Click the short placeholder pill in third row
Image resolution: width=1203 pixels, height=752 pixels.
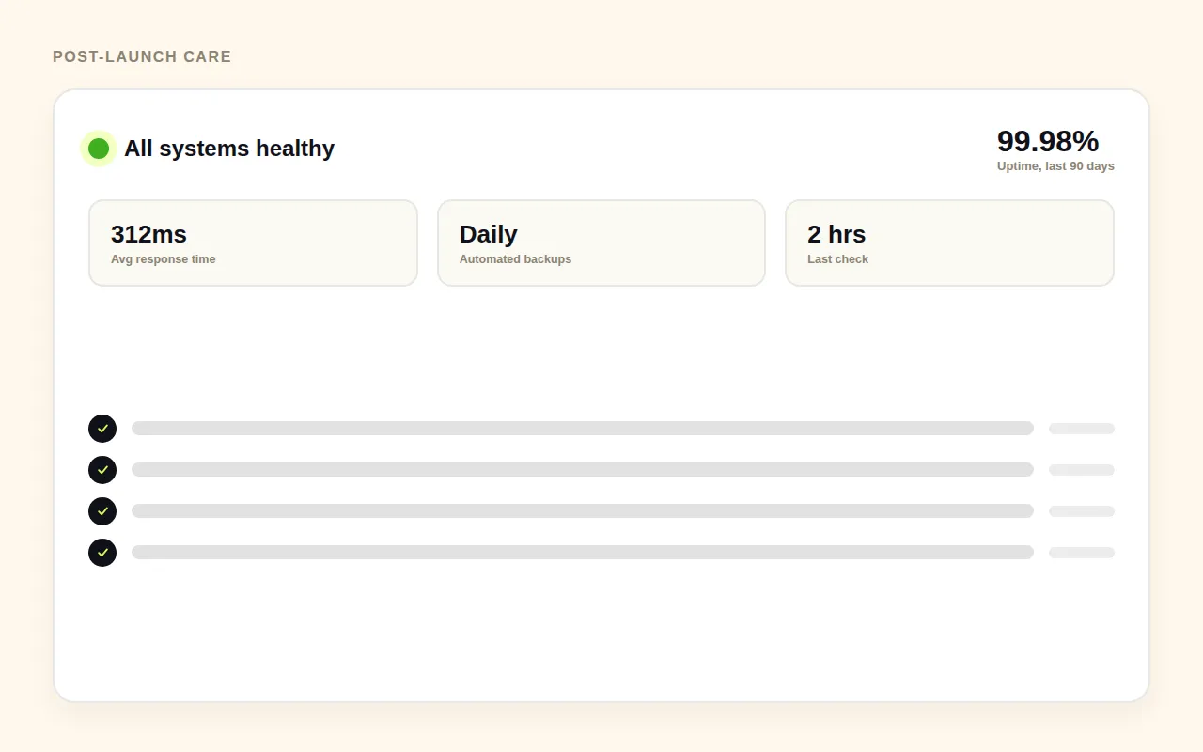tap(1082, 511)
